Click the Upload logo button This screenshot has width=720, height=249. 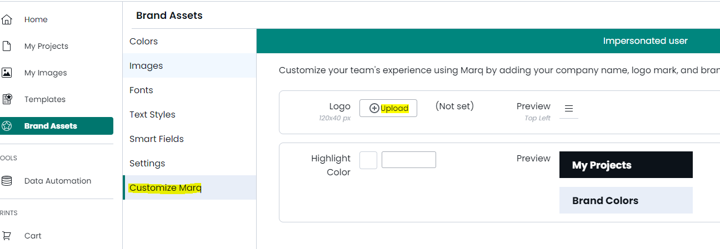point(388,108)
